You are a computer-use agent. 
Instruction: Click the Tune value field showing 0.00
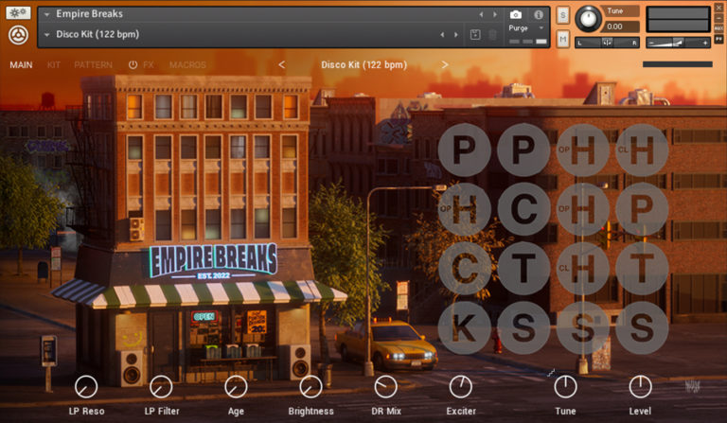(621, 26)
